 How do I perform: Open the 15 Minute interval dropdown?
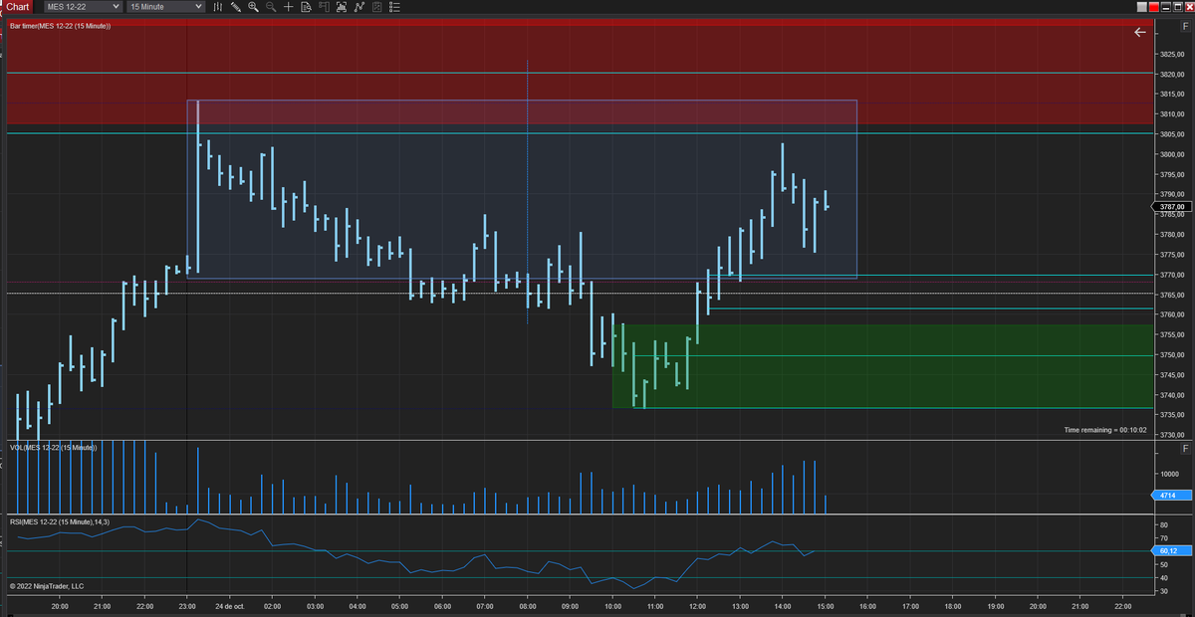(166, 7)
